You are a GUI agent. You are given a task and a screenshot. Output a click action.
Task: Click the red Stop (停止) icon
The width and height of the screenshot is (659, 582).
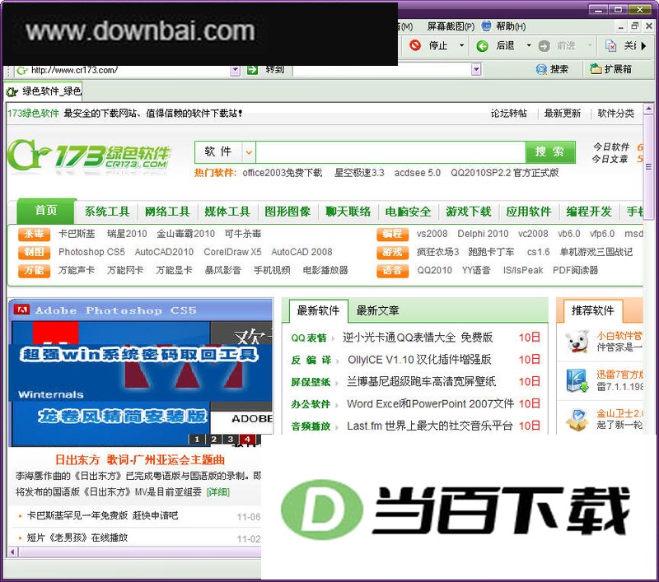coord(415,45)
